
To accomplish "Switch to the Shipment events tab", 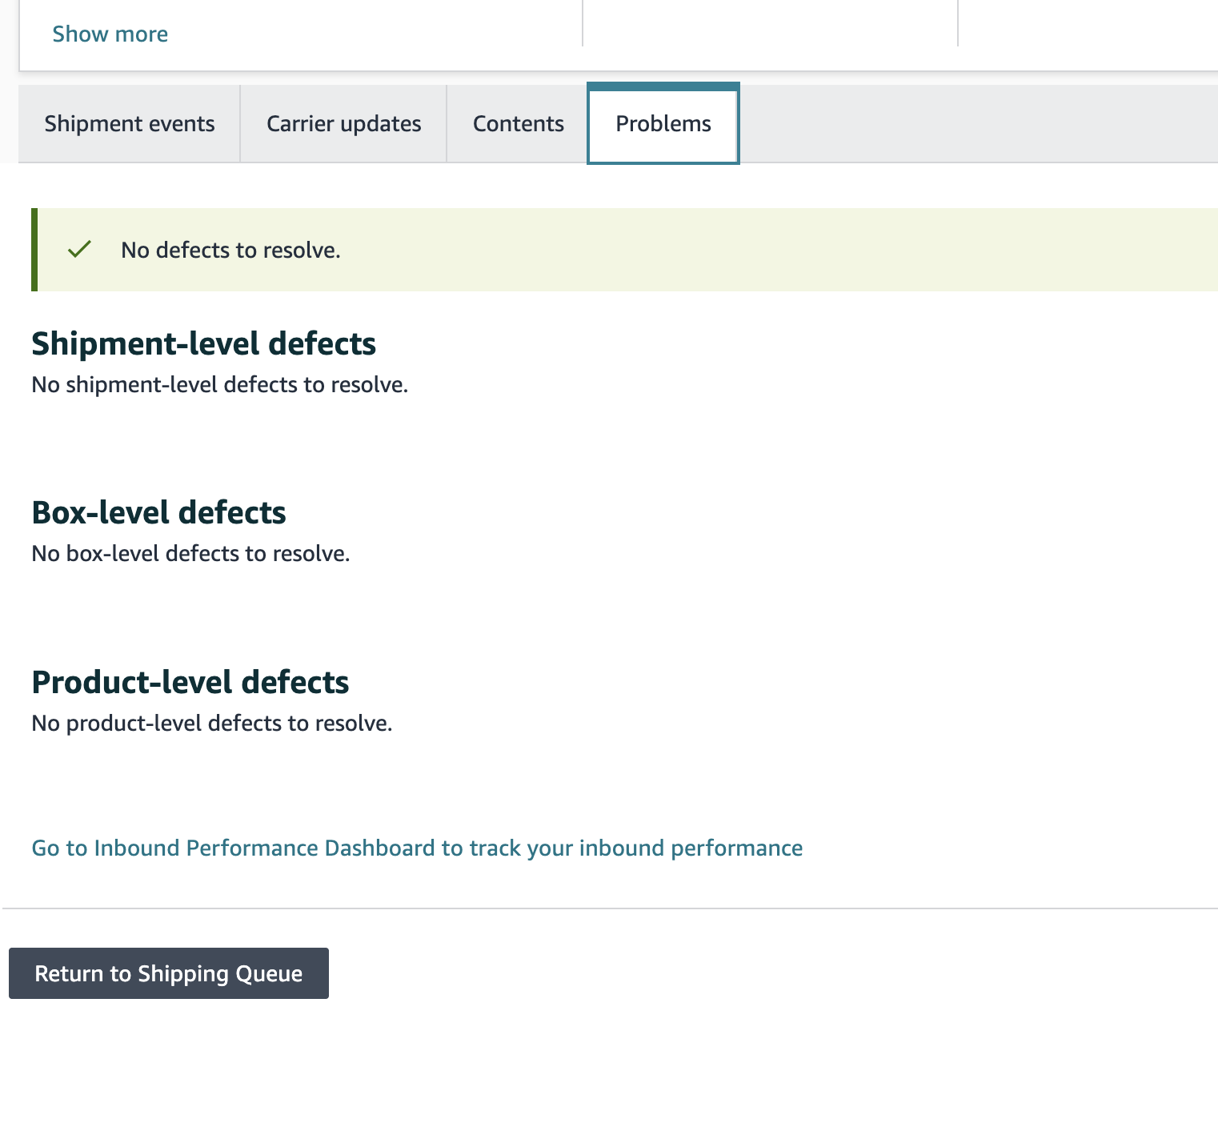I will (130, 124).
